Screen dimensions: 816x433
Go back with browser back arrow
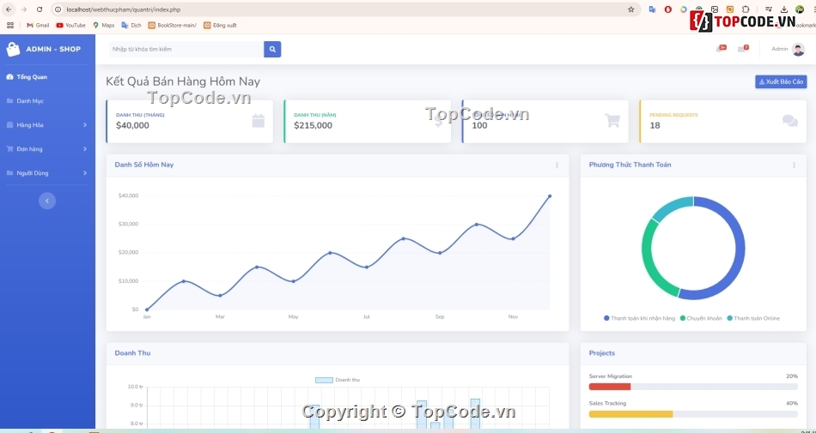9,9
